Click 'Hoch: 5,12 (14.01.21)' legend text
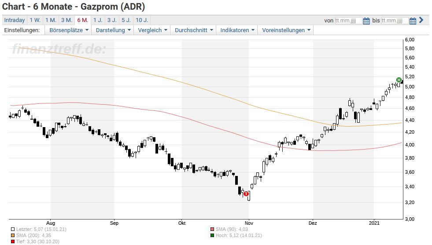The width and height of the screenshot is (432, 245). coord(239,236)
